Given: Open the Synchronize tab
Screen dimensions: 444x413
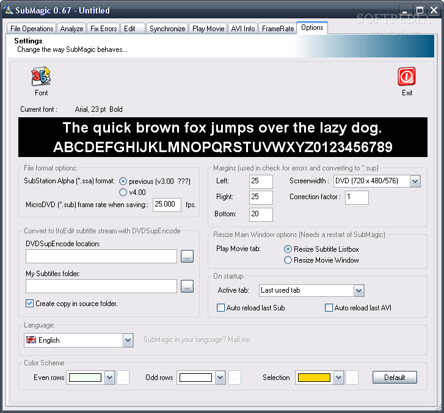Looking at the screenshot, I should tap(167, 29).
